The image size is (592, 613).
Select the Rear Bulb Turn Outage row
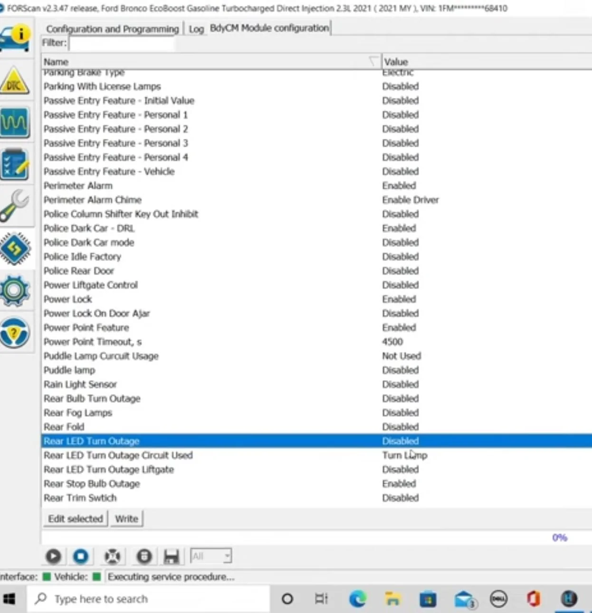(x=317, y=399)
